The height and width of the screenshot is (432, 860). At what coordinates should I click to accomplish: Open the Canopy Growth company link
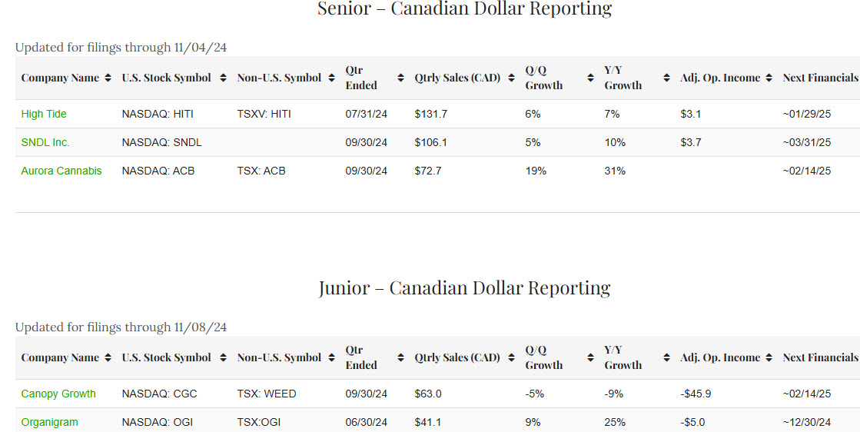[x=58, y=394]
